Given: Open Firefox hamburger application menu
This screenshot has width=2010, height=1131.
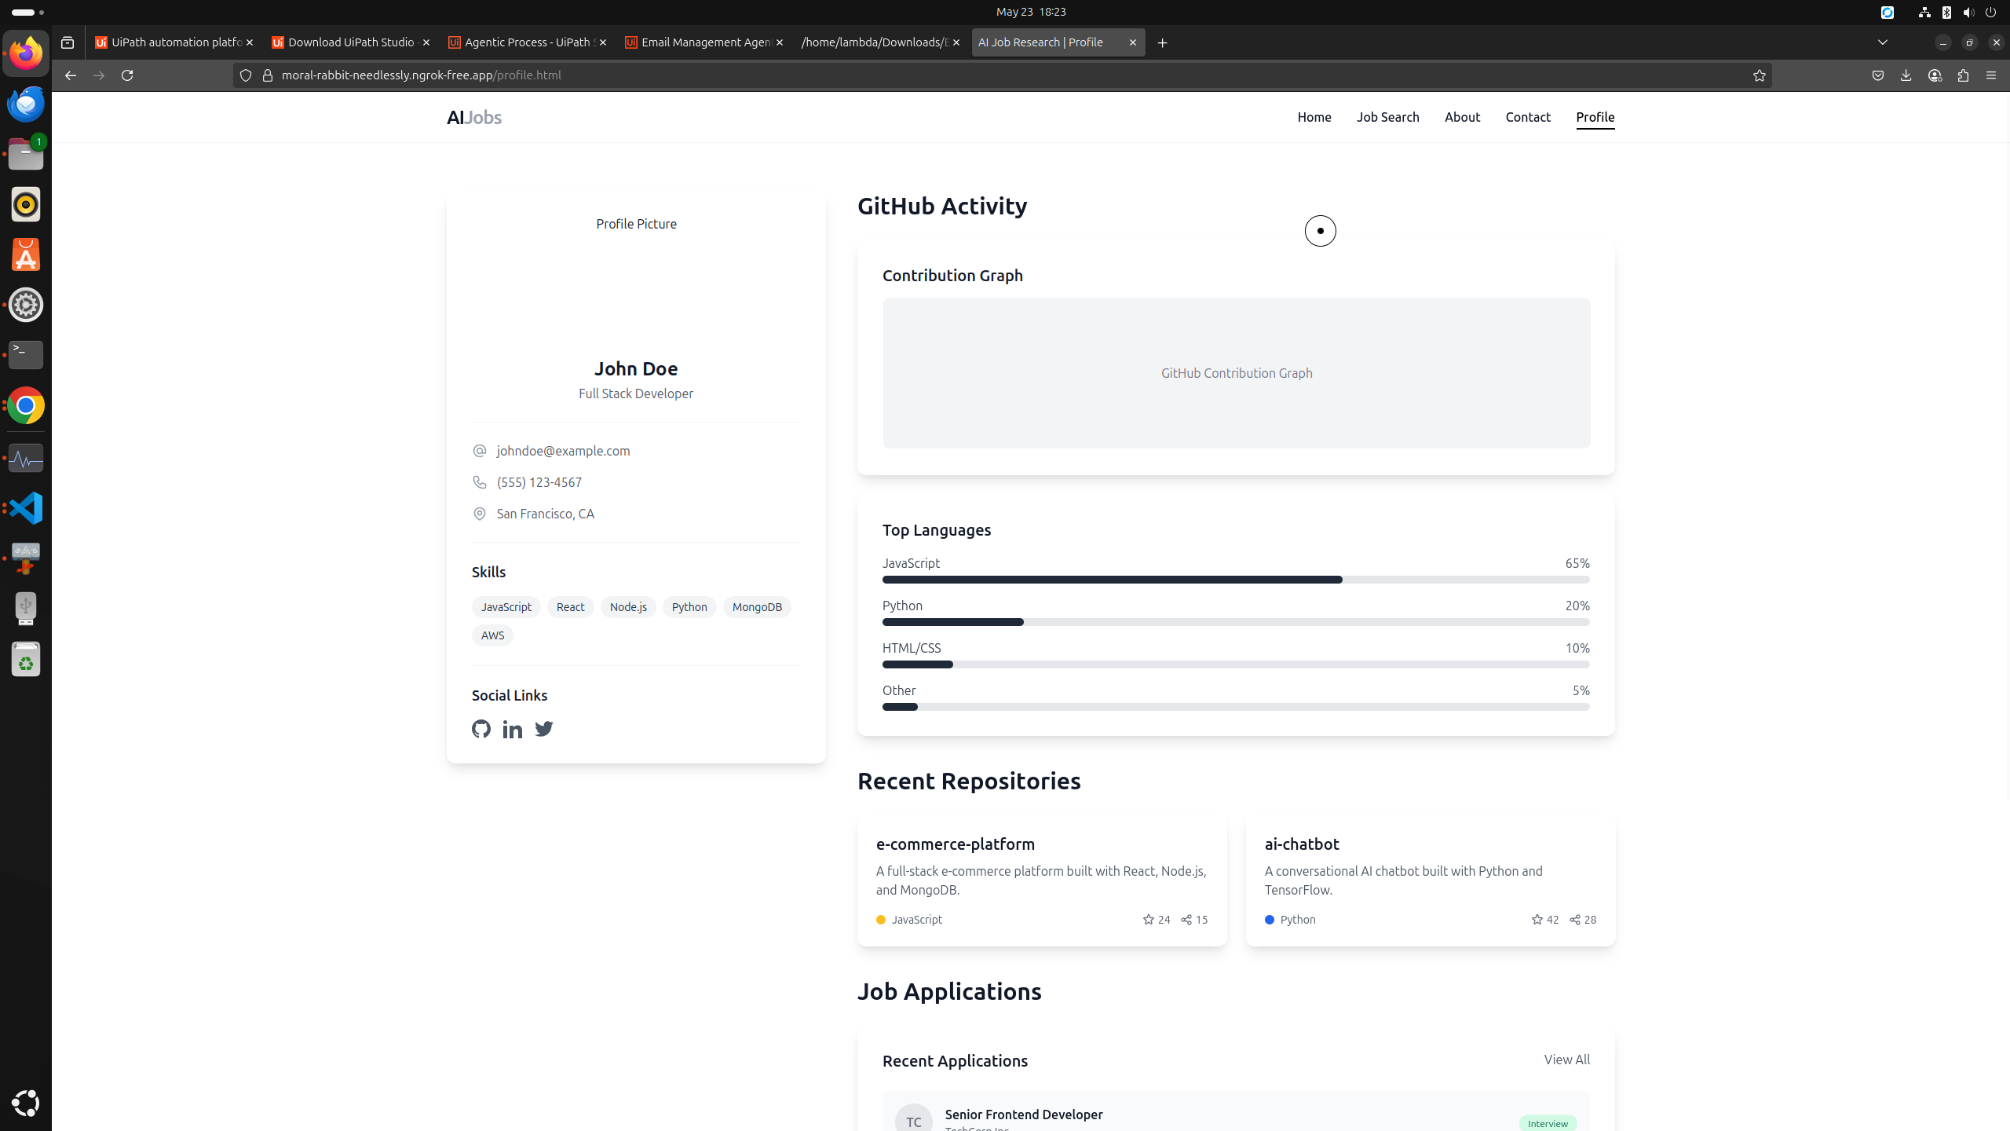Looking at the screenshot, I should pyautogui.click(x=1990, y=75).
